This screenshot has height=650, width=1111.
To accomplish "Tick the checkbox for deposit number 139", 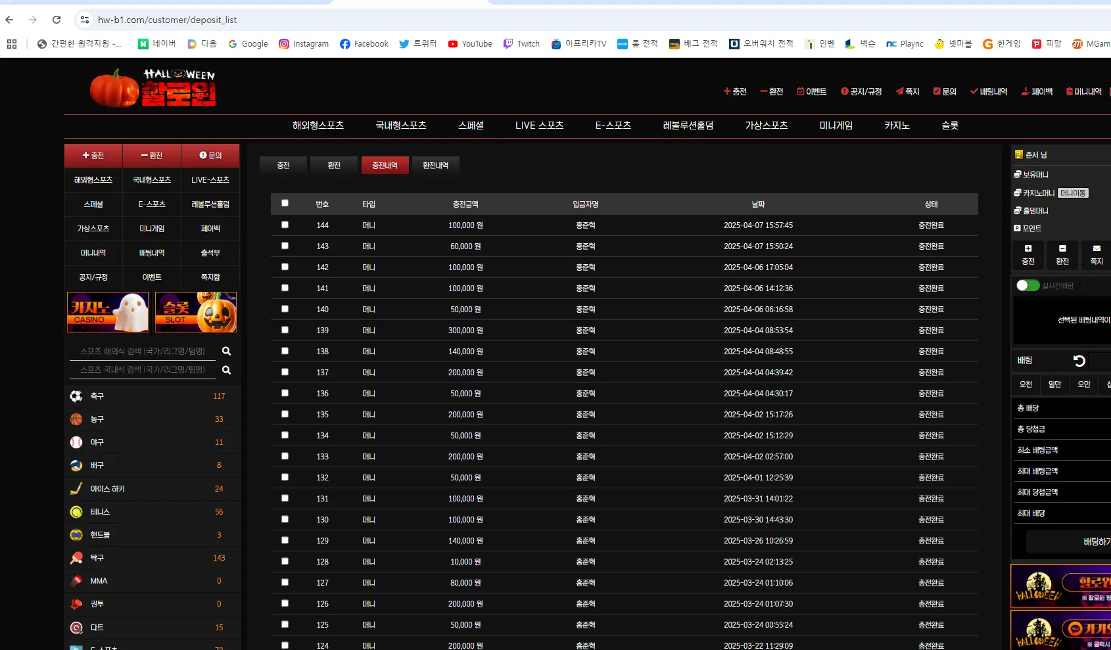I will (x=285, y=330).
